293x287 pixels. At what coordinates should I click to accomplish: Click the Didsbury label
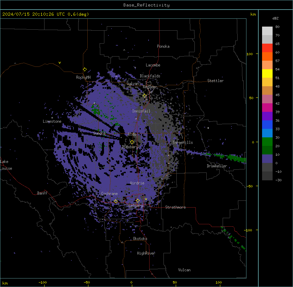tap(130, 147)
